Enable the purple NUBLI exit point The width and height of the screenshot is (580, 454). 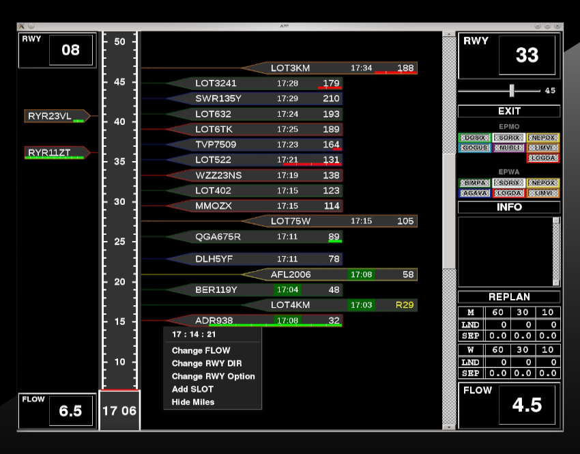508,147
